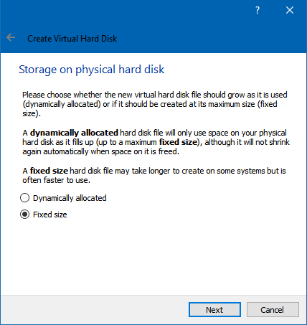
Task: Click the 'Please choose whether' intro paragraph
Action: pos(155,104)
